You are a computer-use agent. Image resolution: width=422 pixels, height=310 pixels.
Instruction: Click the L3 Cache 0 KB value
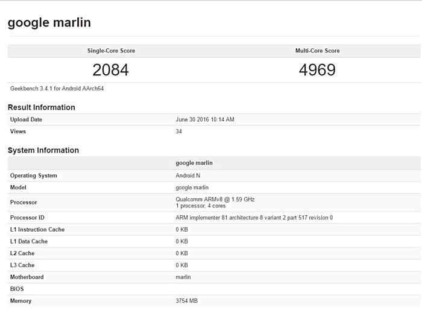pos(181,265)
